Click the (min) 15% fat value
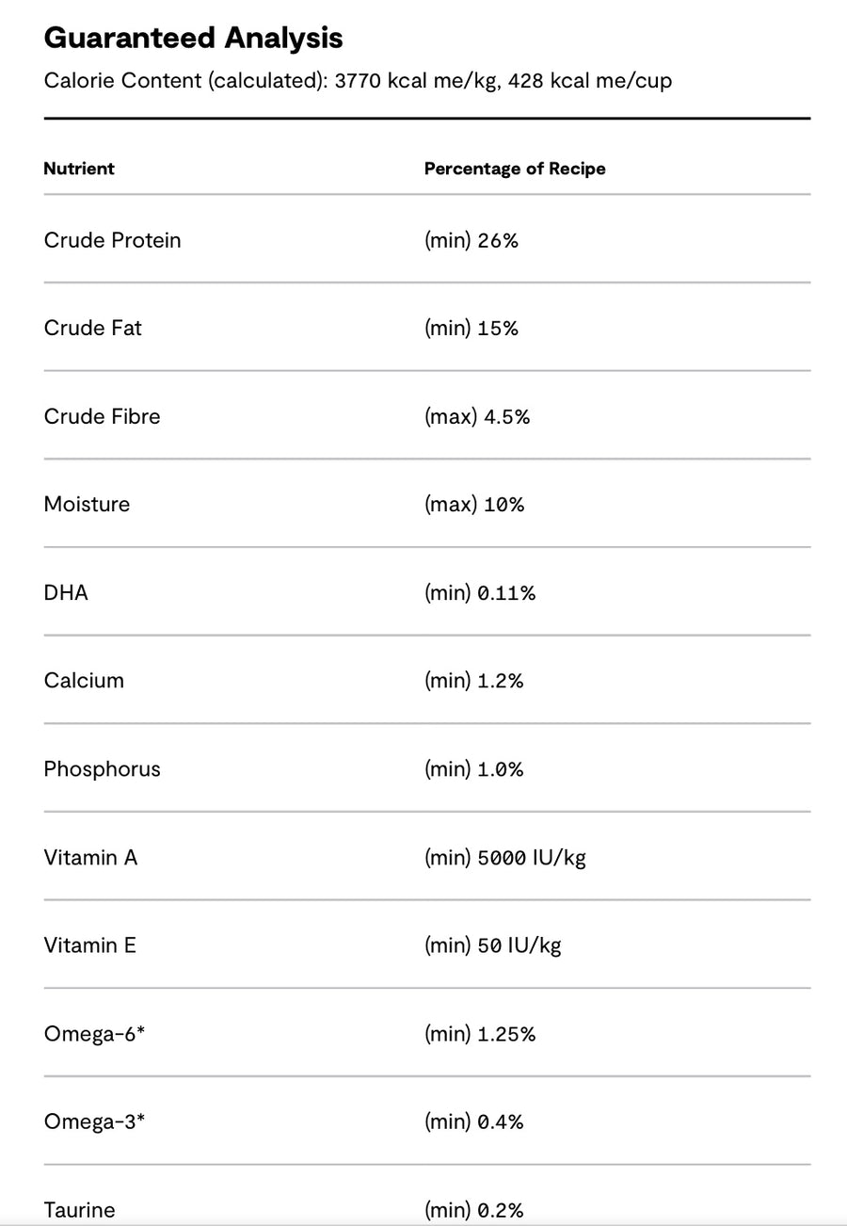This screenshot has width=847, height=1226. click(x=471, y=328)
